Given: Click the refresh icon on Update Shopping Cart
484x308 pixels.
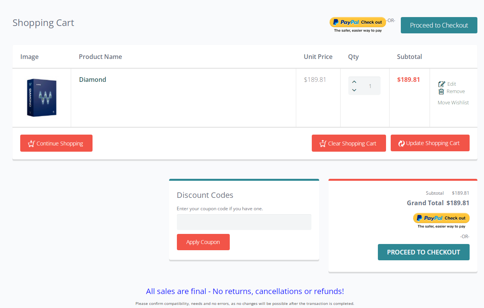Looking at the screenshot, I should [402, 144].
